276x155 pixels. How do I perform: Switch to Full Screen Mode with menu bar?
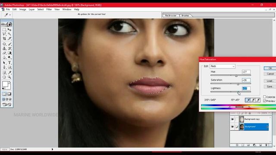(x=7, y=99)
